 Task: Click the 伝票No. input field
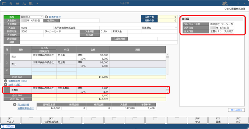pos(80,21)
